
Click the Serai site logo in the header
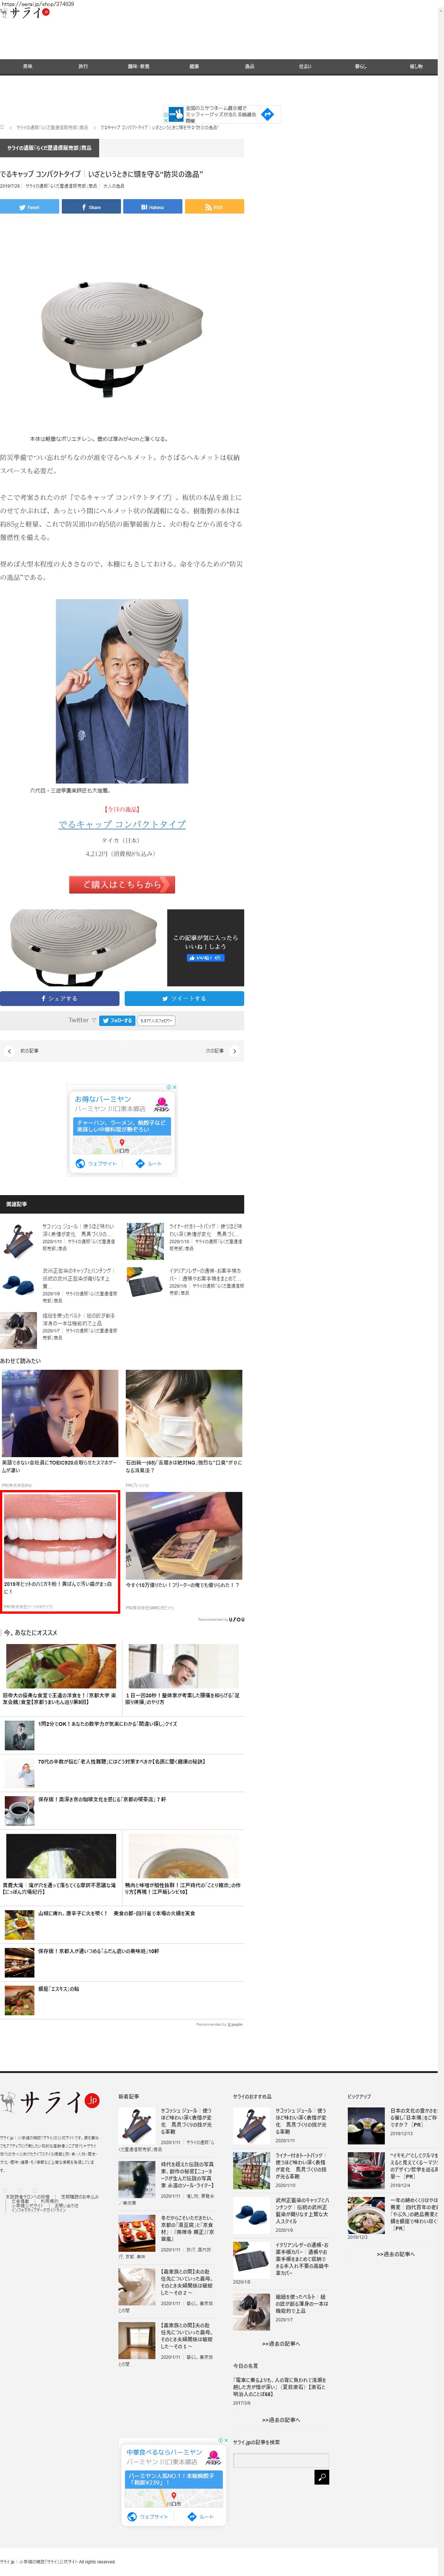click(x=25, y=13)
